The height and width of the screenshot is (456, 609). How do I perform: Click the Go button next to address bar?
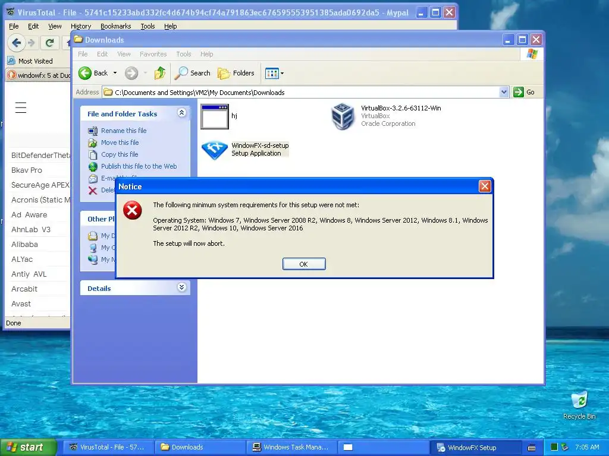[524, 92]
